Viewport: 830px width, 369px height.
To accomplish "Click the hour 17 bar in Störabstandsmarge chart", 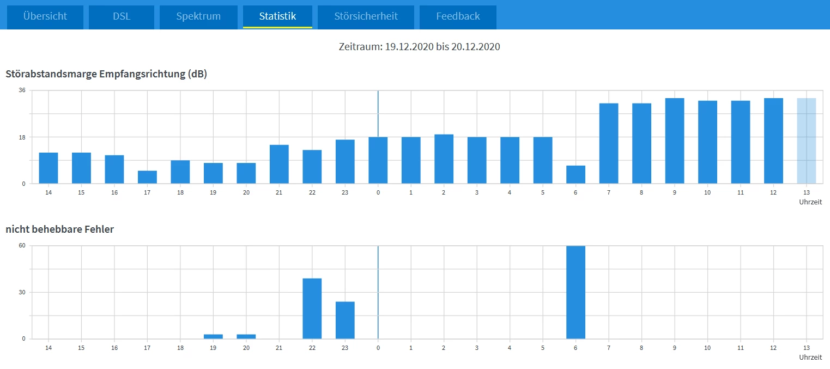I will click(147, 177).
